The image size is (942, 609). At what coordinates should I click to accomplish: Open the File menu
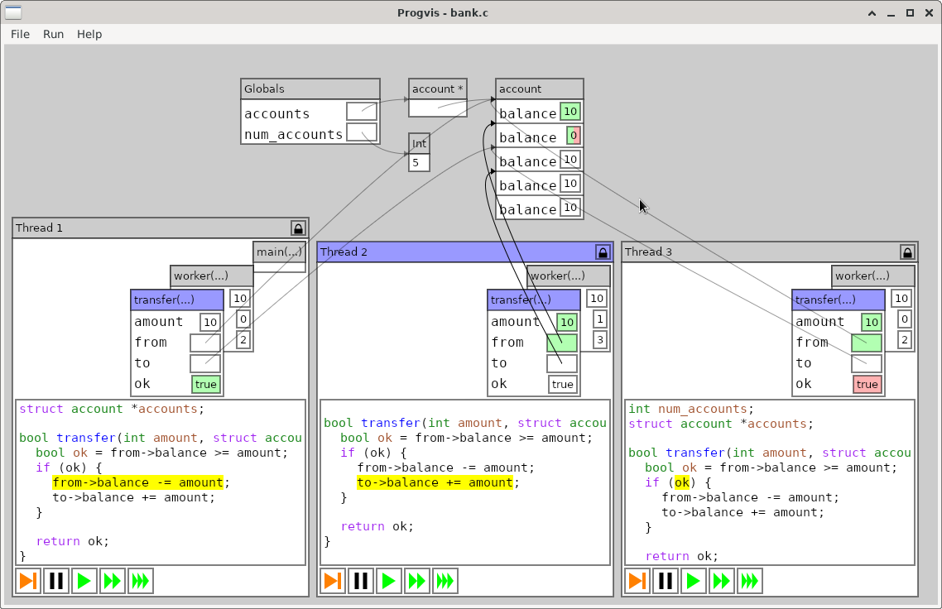coord(20,34)
